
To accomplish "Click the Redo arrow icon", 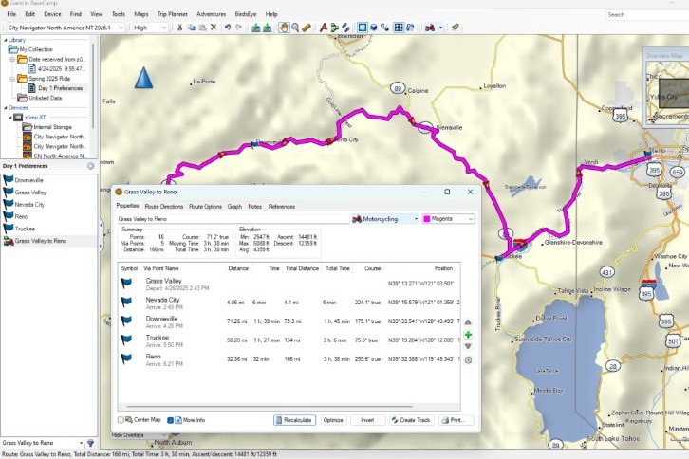I will (238, 28).
